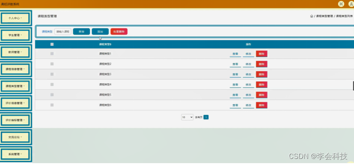Click the 查询 search button
Screen dimensions: 354x164
[x=81, y=32]
